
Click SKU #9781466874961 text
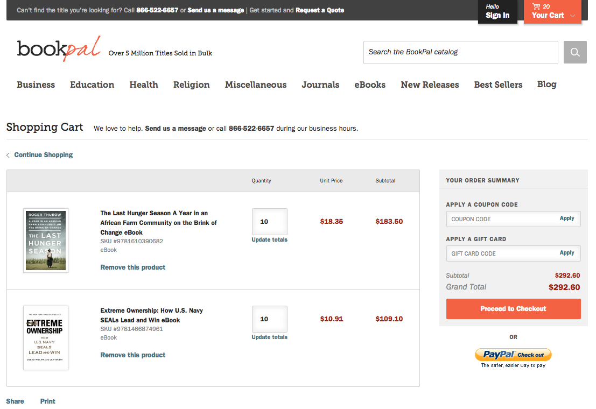tap(131, 329)
